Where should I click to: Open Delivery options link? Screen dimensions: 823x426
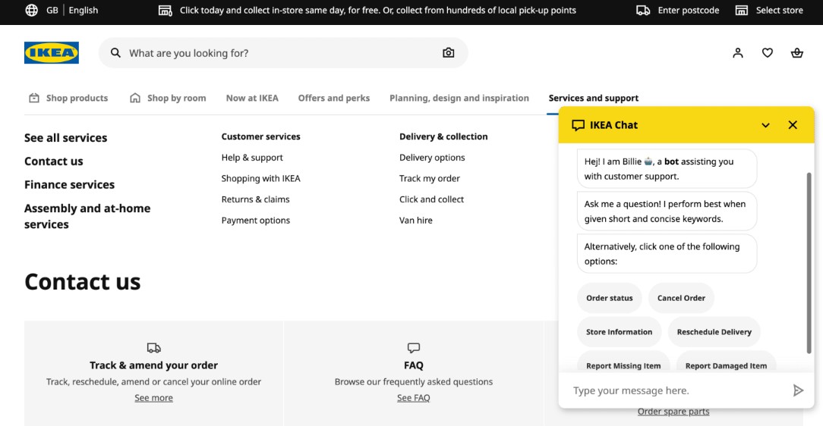(432, 157)
